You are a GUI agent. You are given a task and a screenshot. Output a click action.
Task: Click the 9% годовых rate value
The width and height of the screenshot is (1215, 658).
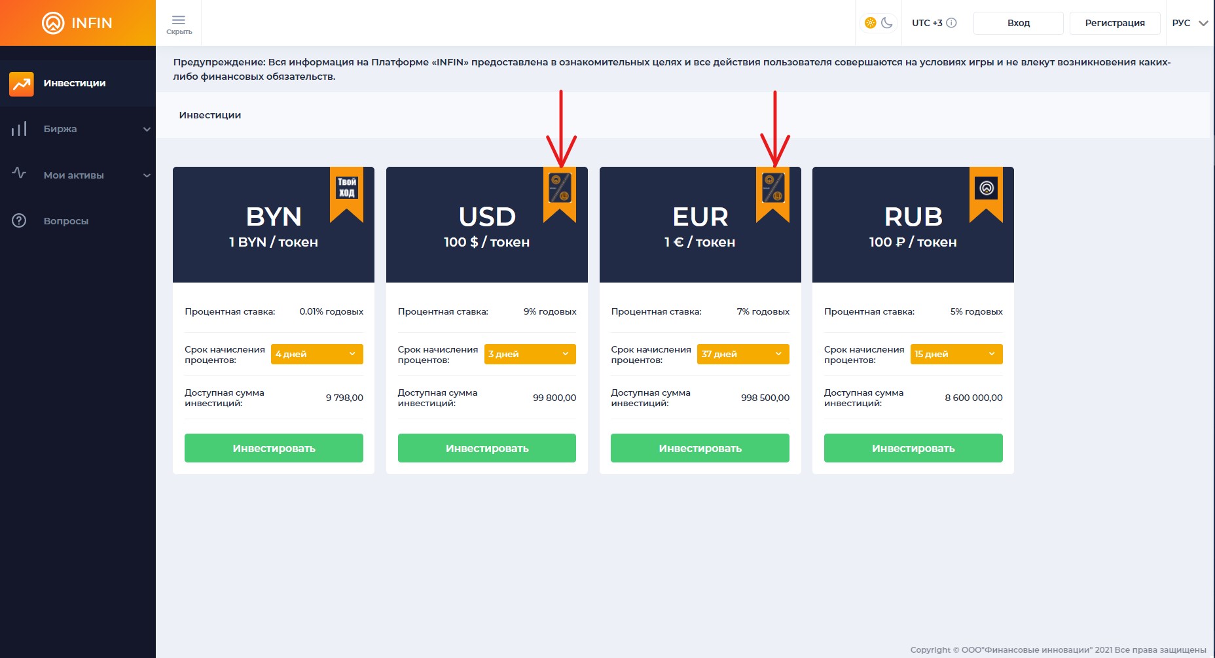click(550, 311)
